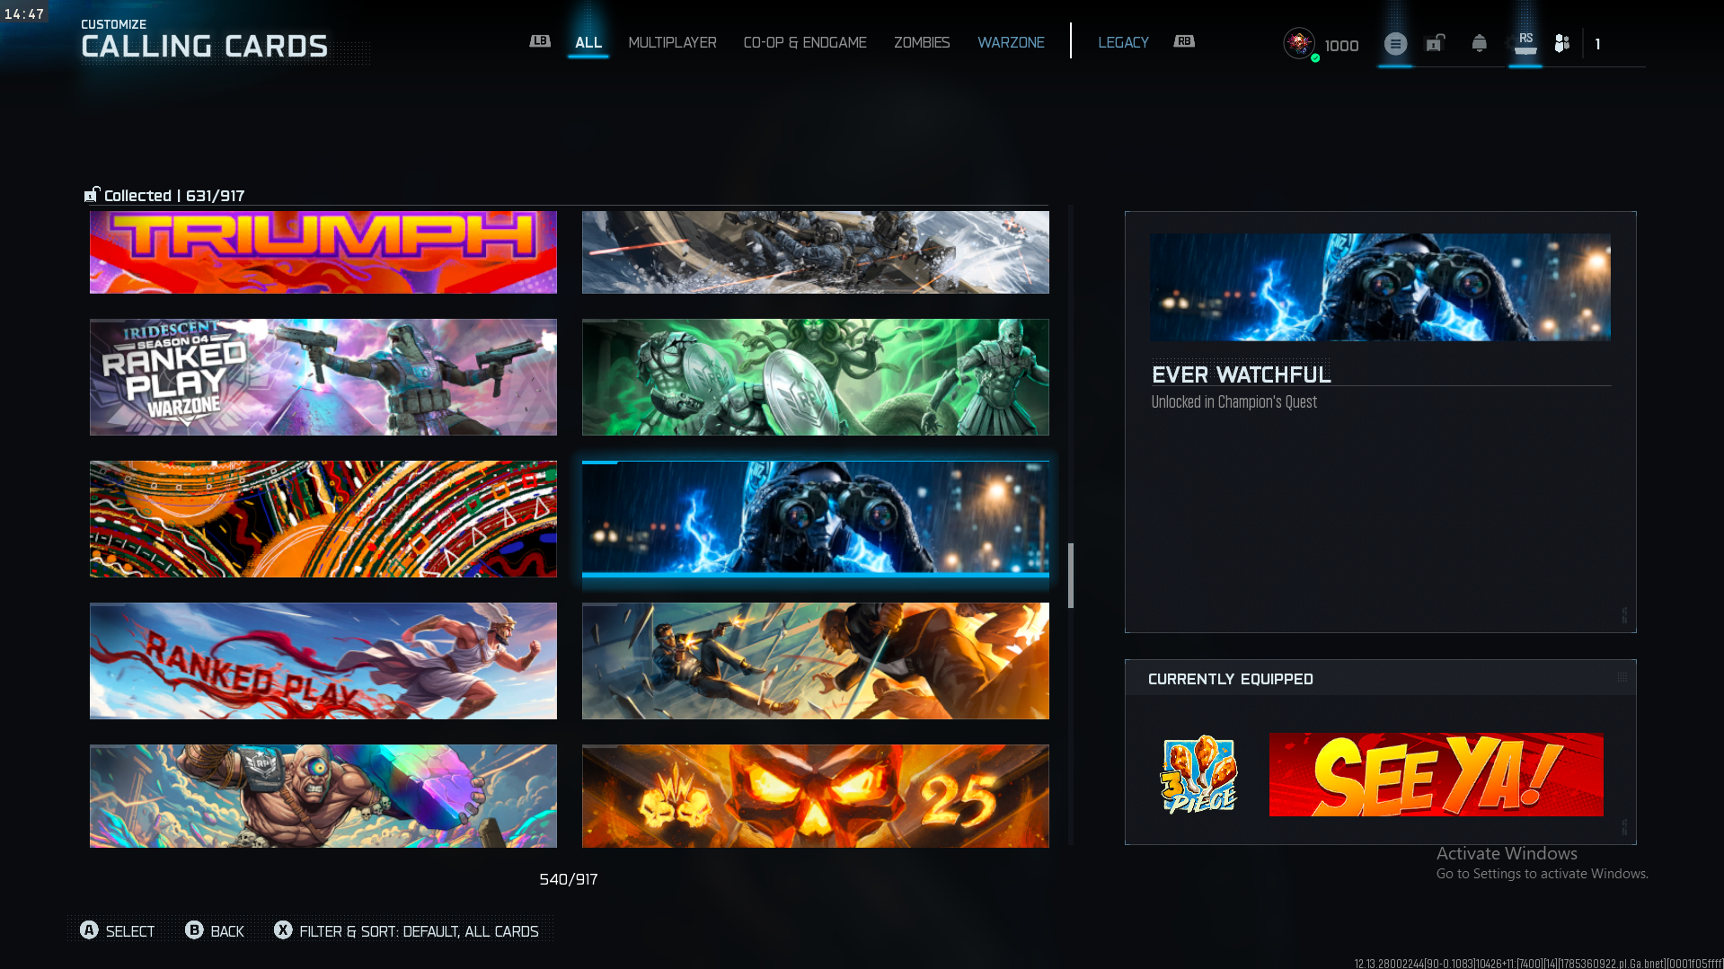Click the "CUSTOMIZE" breadcrumb label
The height and width of the screenshot is (969, 1724).
tap(114, 24)
